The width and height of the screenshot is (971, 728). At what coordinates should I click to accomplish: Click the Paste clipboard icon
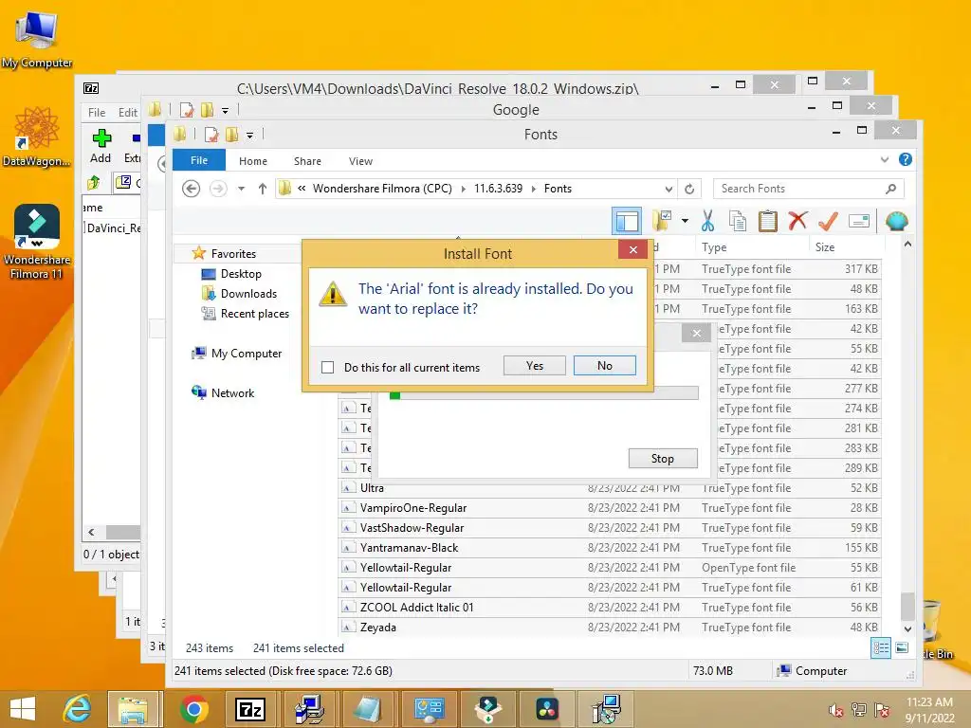[x=767, y=221]
